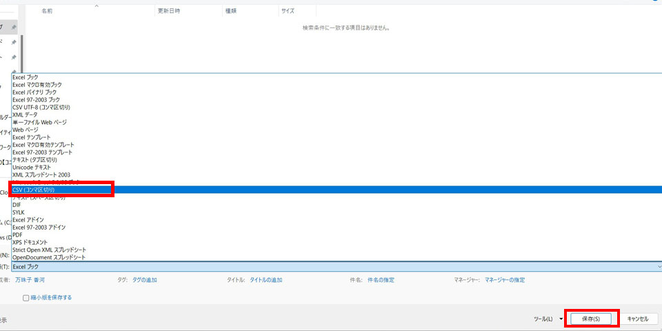The image size is (662, 331).
Task: Enable the 縮小版を保存する checkbox
Action: click(x=26, y=298)
